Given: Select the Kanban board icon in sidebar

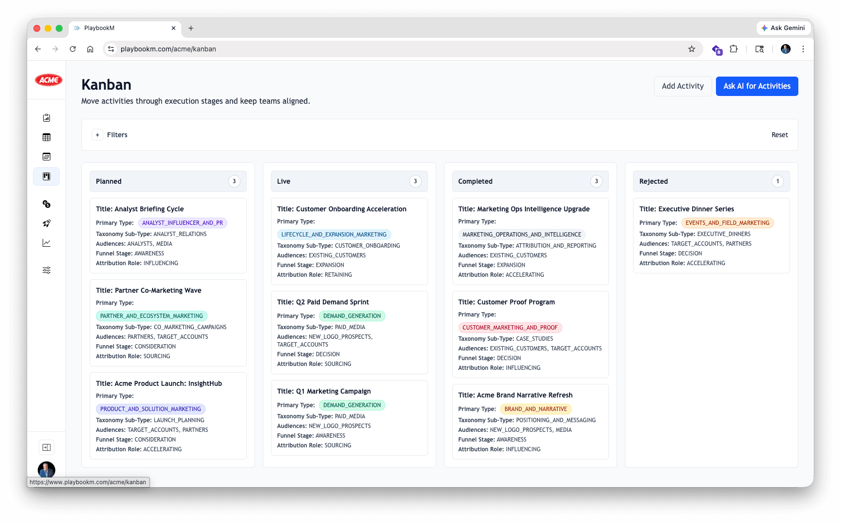Looking at the screenshot, I should tap(46, 176).
